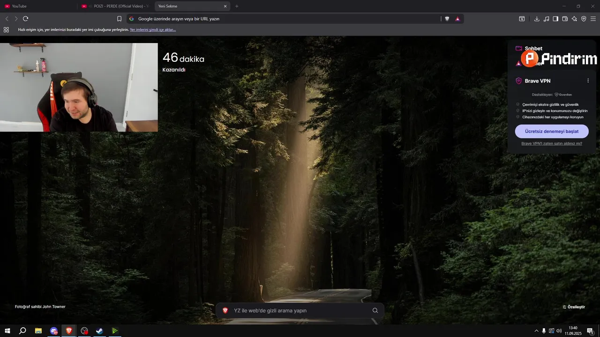Switch to the YouTube tab
The width and height of the screenshot is (600, 337).
(38, 6)
